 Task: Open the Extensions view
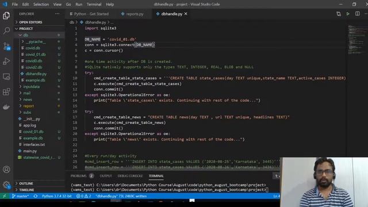point(6,92)
